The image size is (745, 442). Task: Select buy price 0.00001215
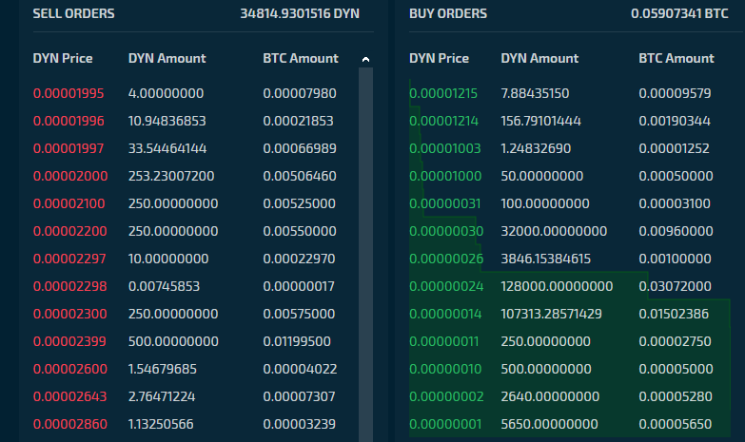point(443,93)
